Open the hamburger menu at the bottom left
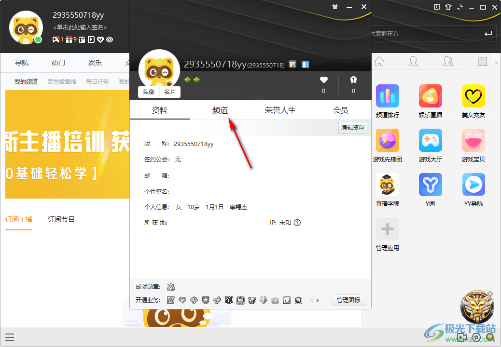The image size is (501, 347). coord(10,337)
